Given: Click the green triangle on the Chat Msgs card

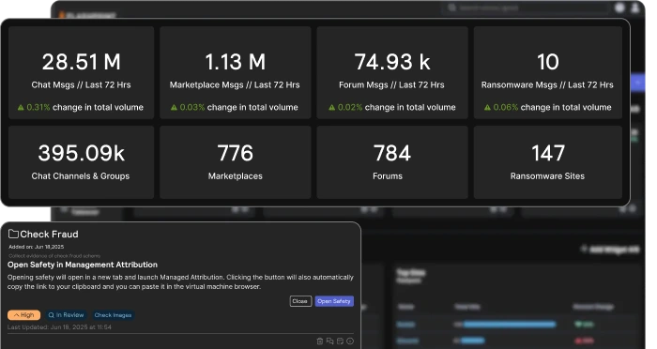Looking at the screenshot, I should click(x=21, y=107).
